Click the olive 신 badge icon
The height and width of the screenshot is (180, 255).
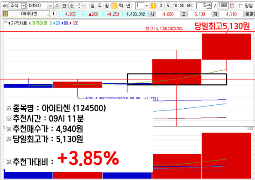tap(5, 14)
